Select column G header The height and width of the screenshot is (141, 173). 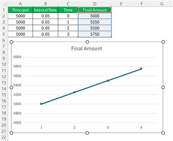point(162,4)
